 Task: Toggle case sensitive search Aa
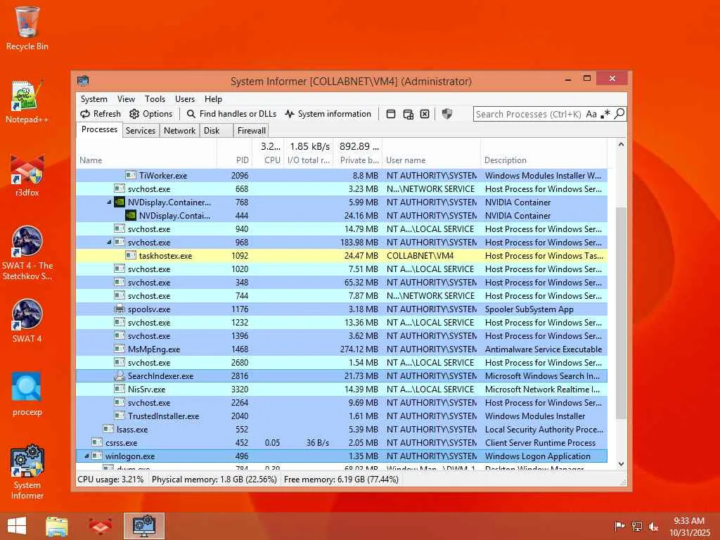point(591,114)
